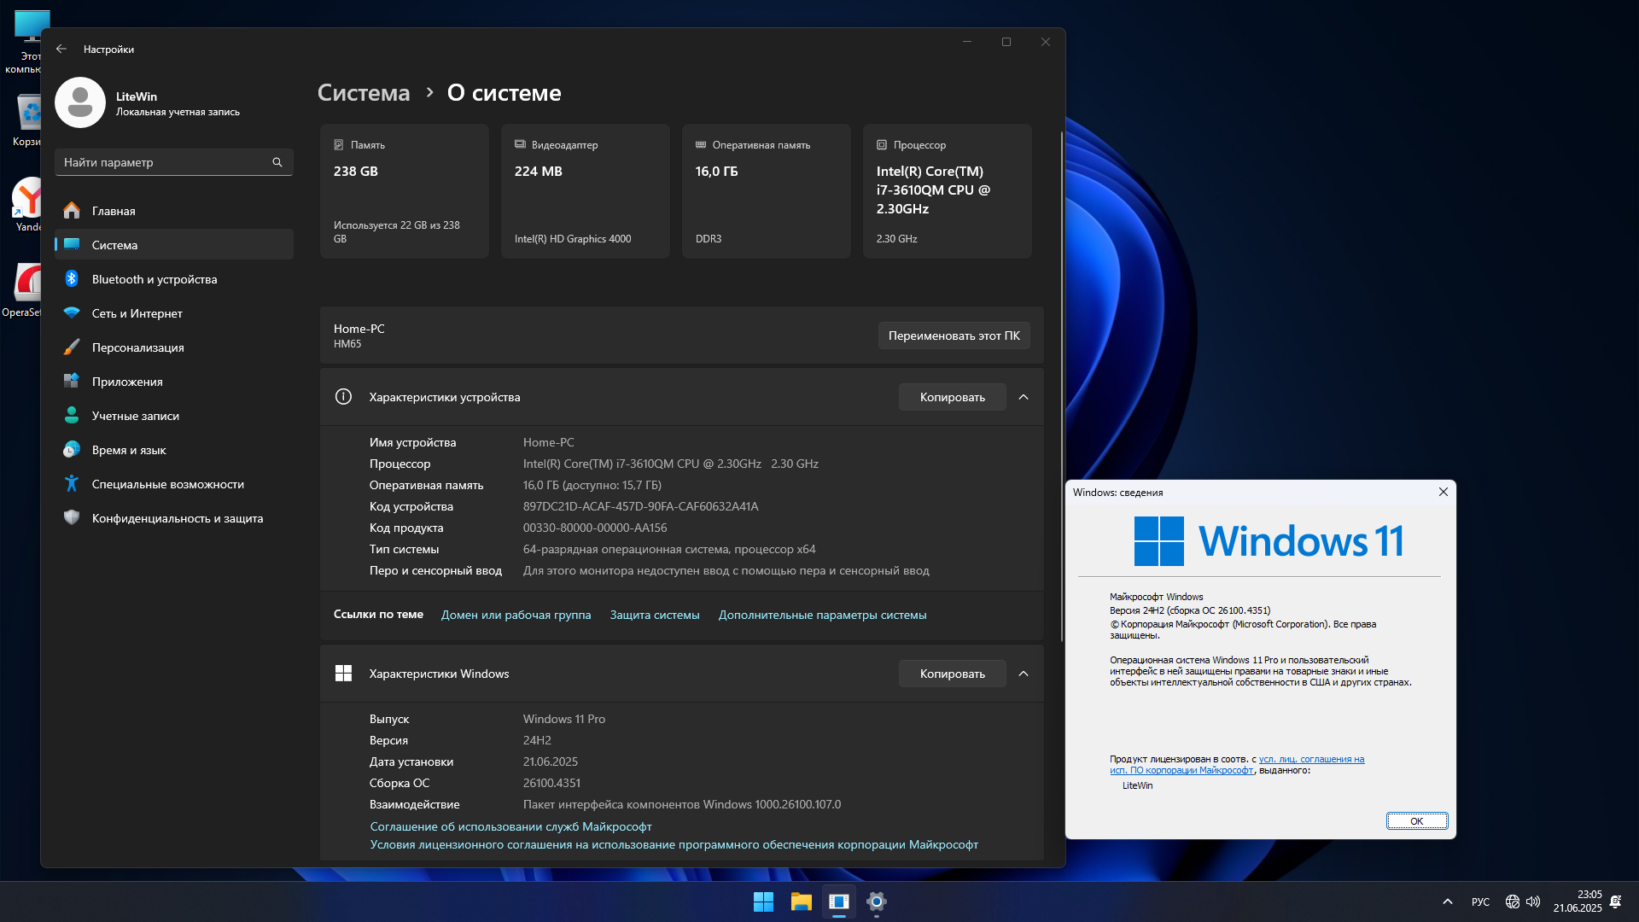1639x922 pixels.
Task: Open Конфиденциальность и защита page
Action: point(177,518)
